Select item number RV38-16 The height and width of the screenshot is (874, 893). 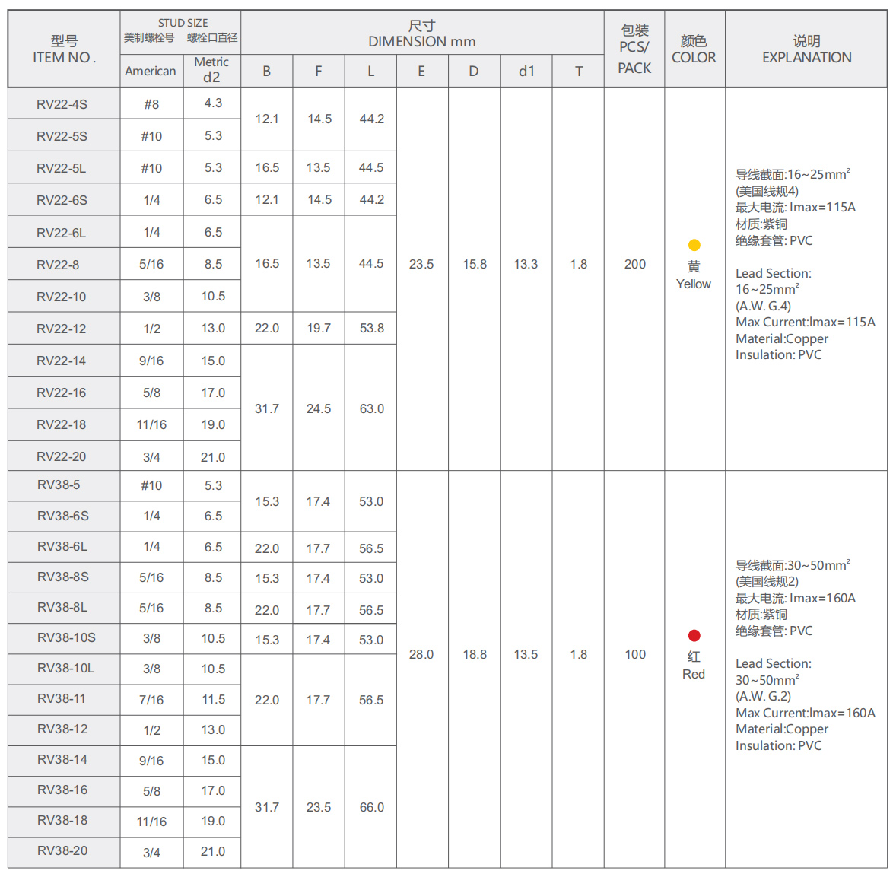pyautogui.click(x=62, y=790)
